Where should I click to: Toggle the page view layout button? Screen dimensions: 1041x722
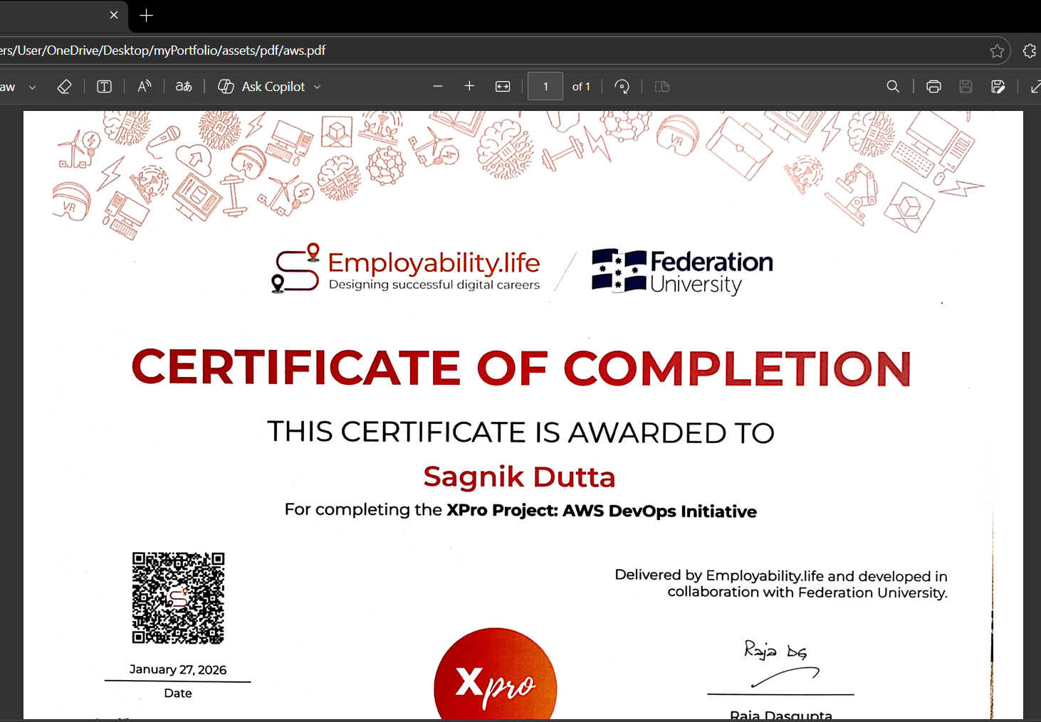[x=662, y=87]
